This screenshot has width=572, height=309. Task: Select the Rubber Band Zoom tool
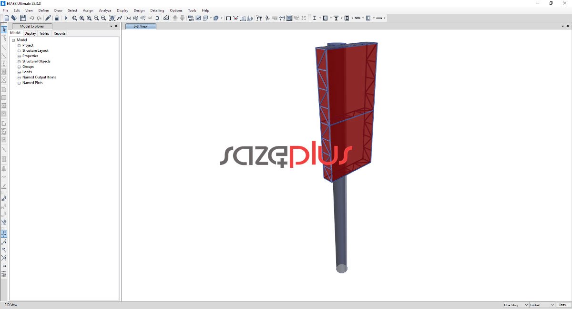point(75,18)
